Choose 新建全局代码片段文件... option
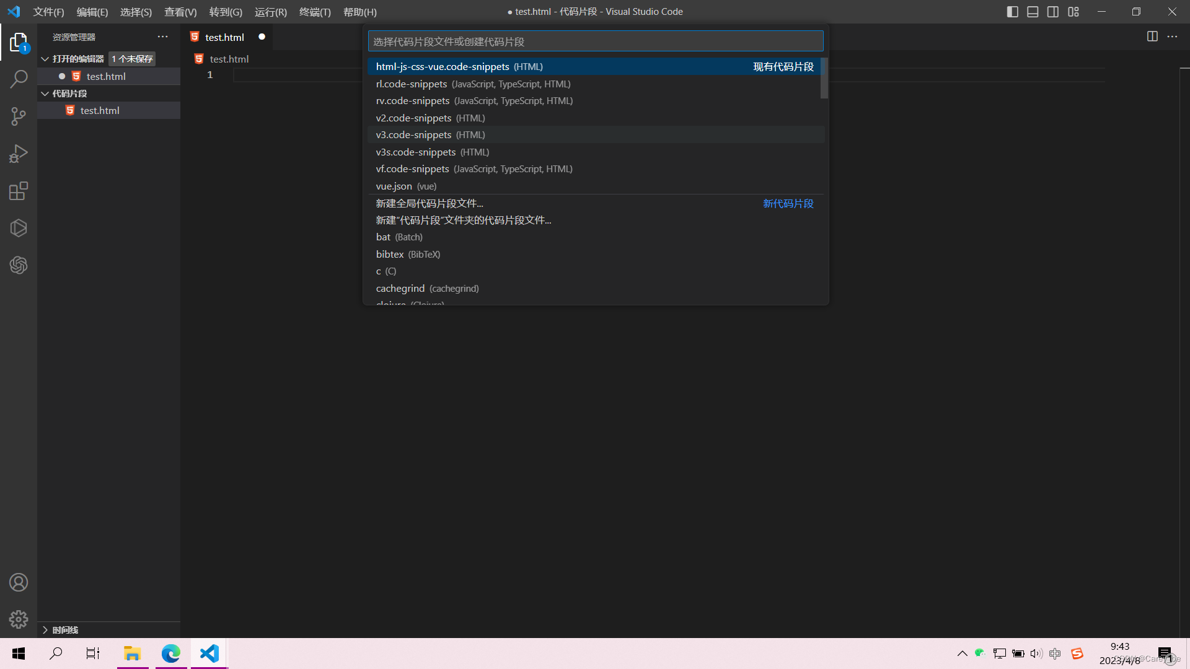The height and width of the screenshot is (669, 1190). click(x=430, y=203)
